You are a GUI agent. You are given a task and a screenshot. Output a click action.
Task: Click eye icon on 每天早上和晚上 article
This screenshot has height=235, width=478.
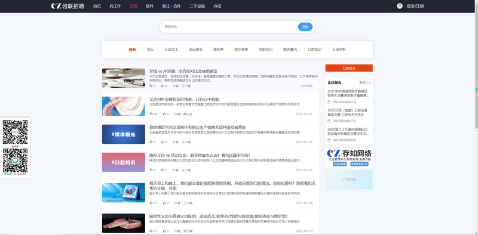pos(151,203)
